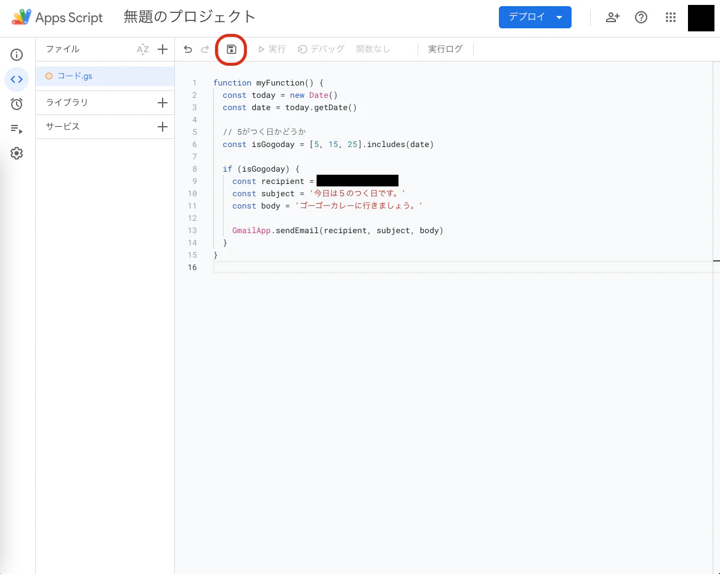This screenshot has width=720, height=574.
Task: Run the script with 実行 button
Action: point(272,49)
